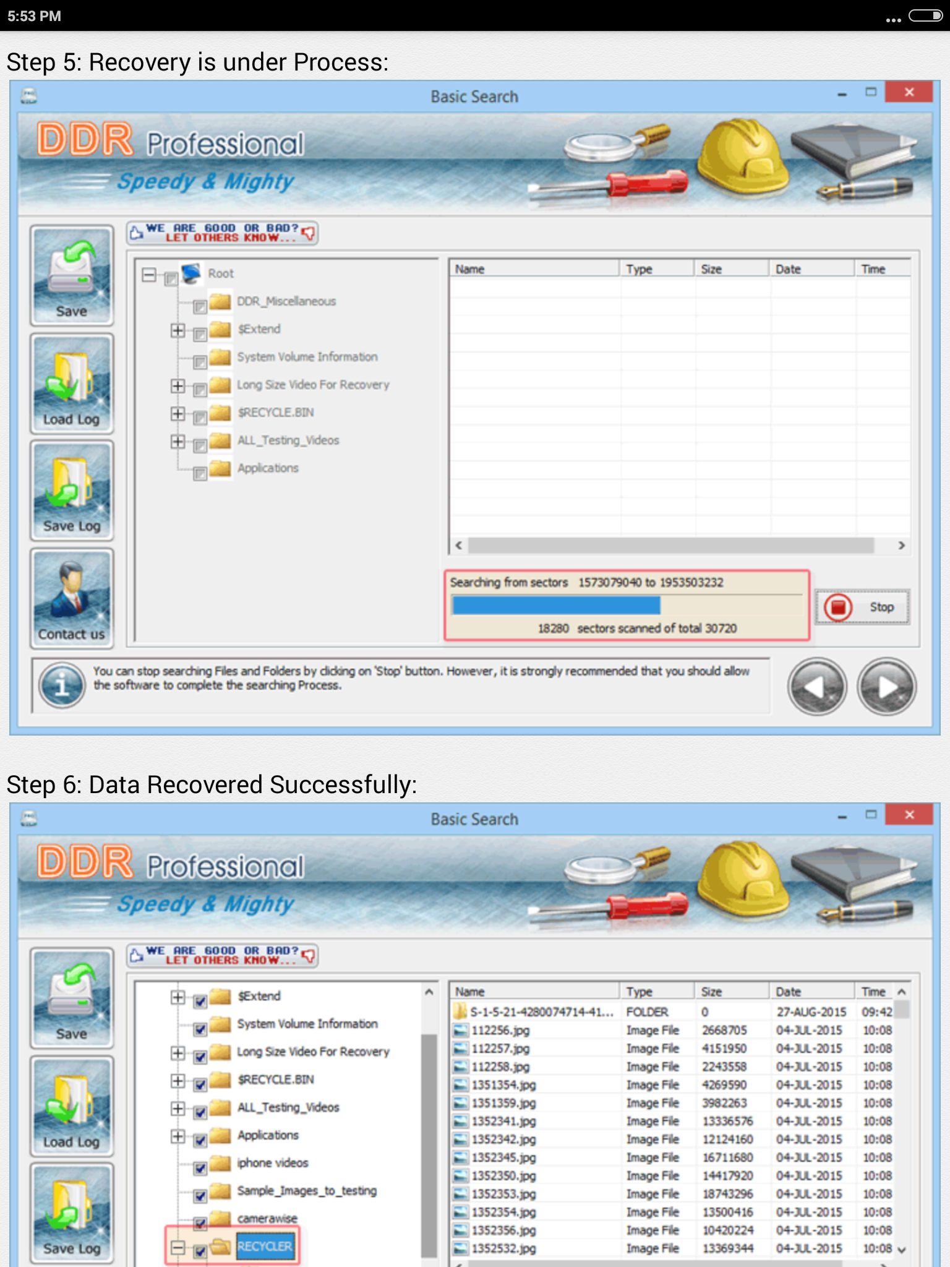This screenshot has width=950, height=1267.
Task: Expand $RECYCLE.BIN node in Step 5 tree
Action: (x=178, y=413)
